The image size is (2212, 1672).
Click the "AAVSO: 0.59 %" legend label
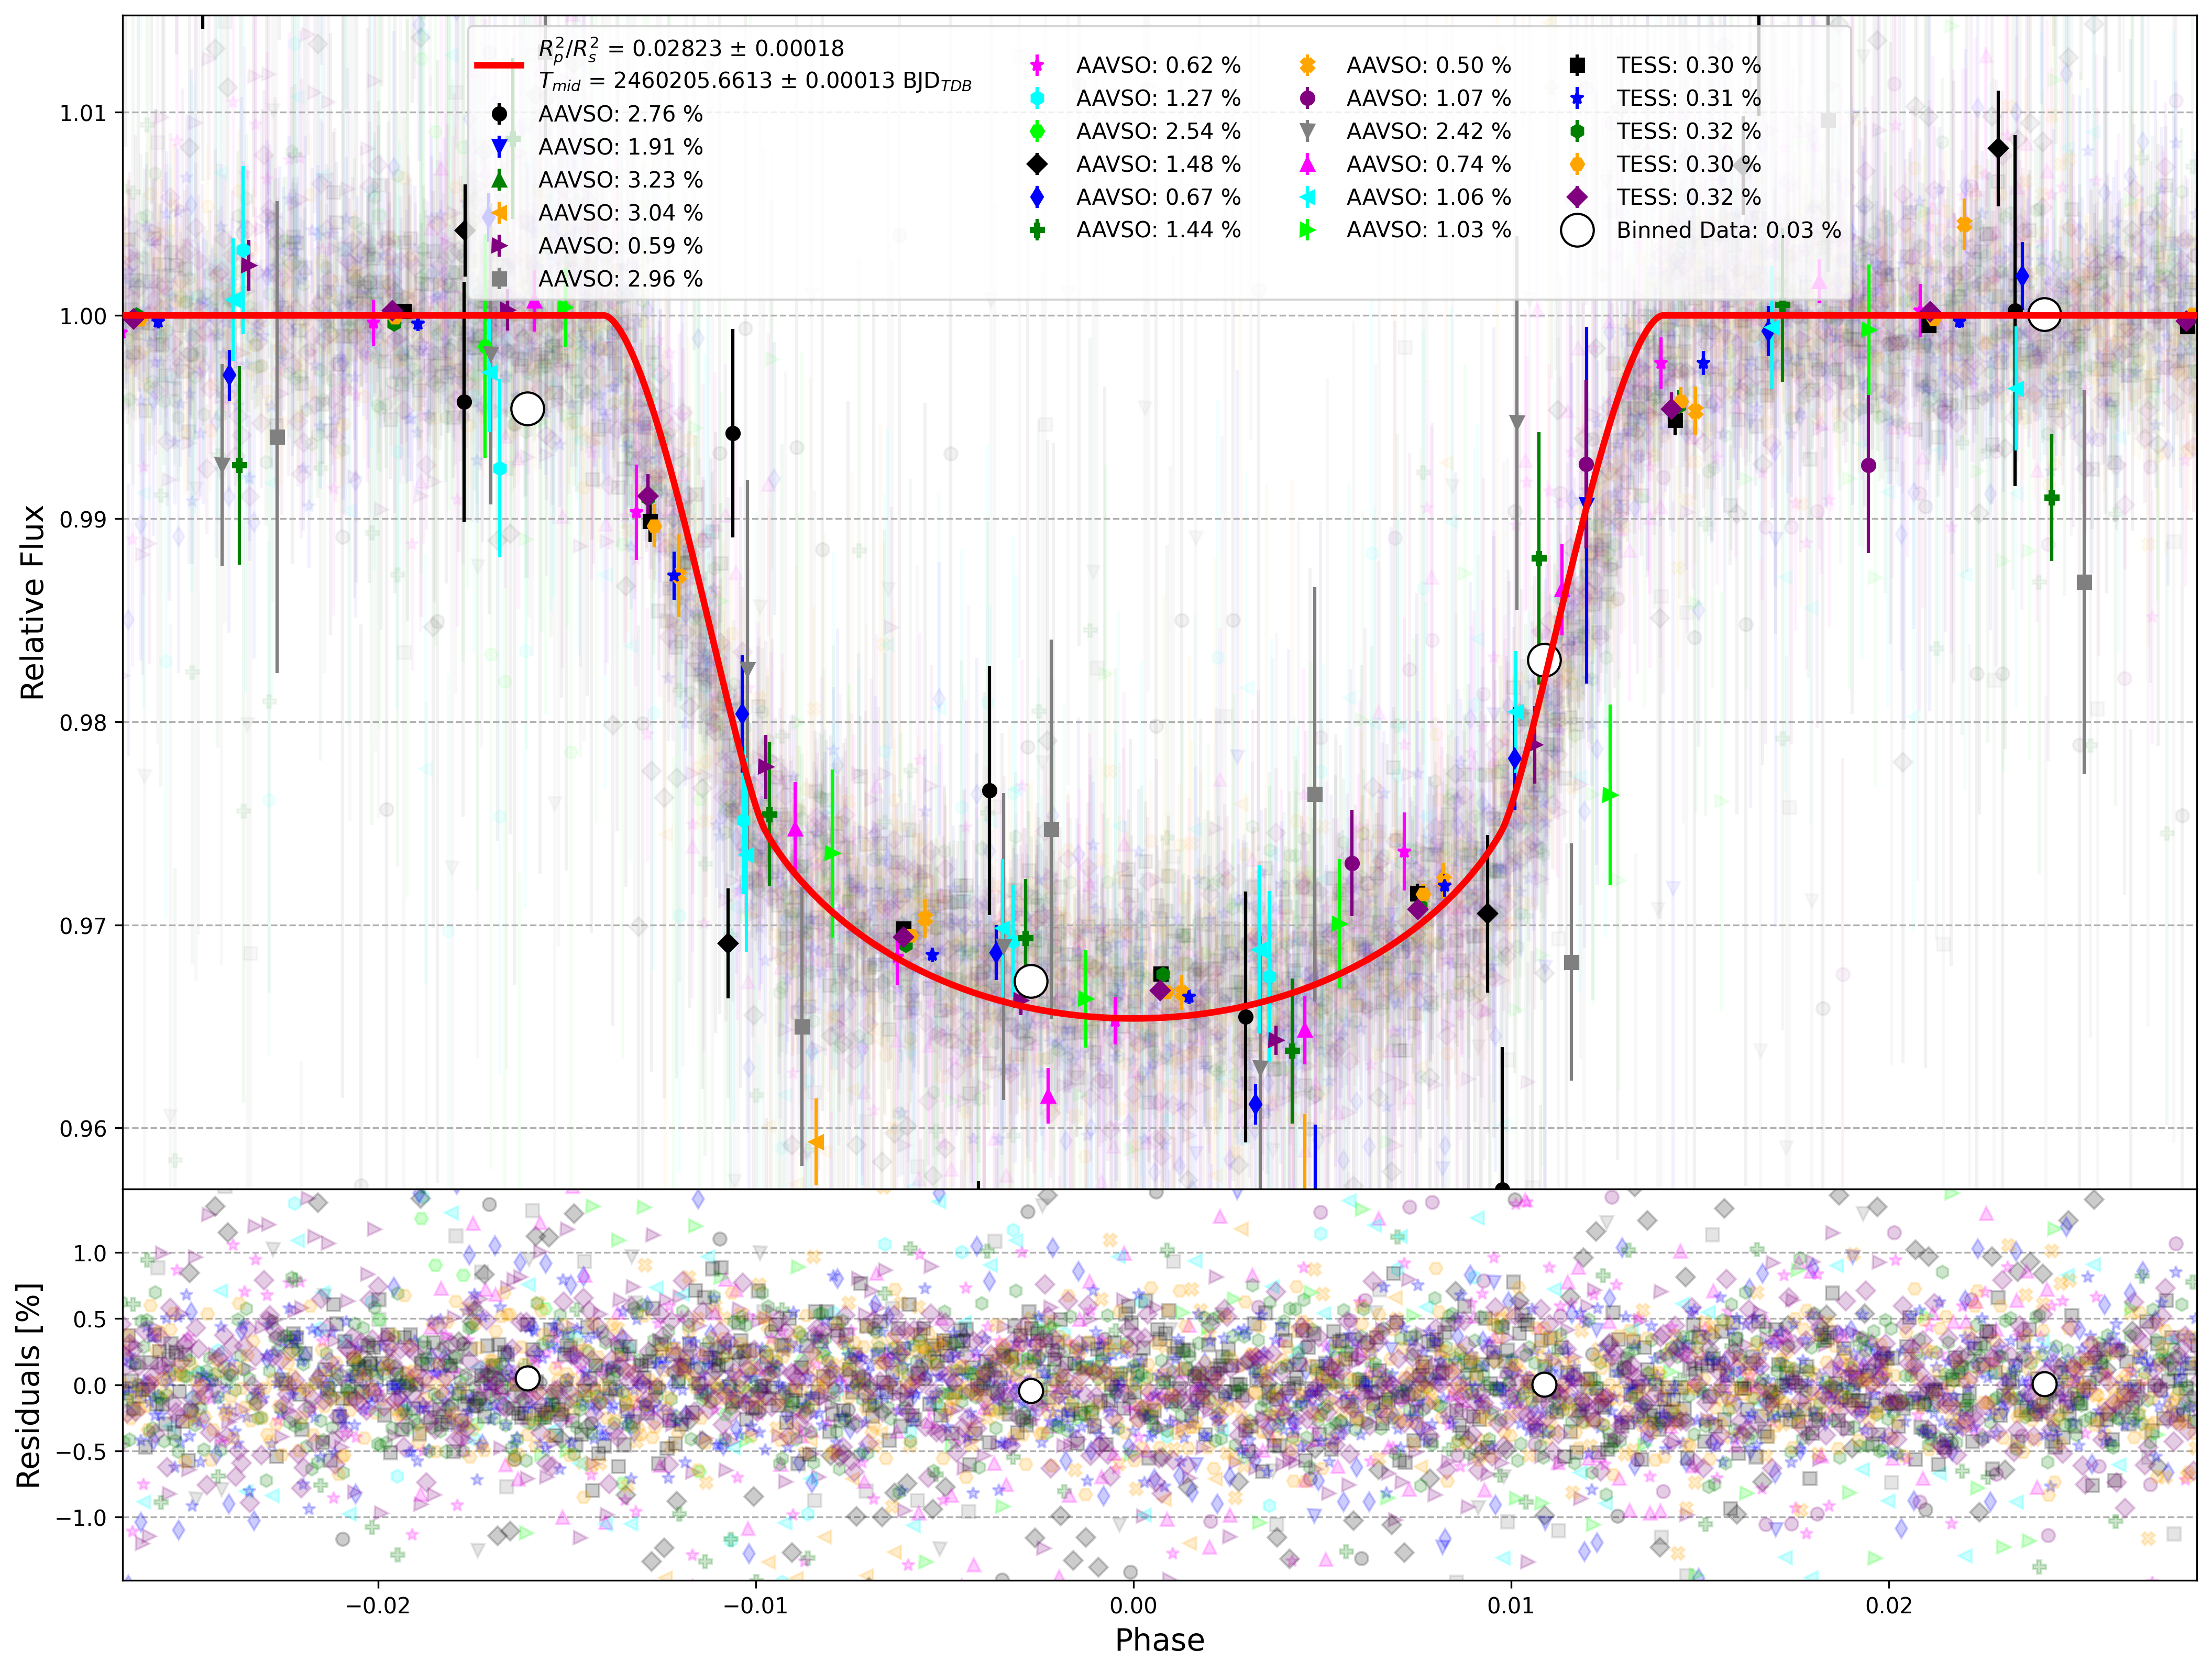pyautogui.click(x=620, y=246)
